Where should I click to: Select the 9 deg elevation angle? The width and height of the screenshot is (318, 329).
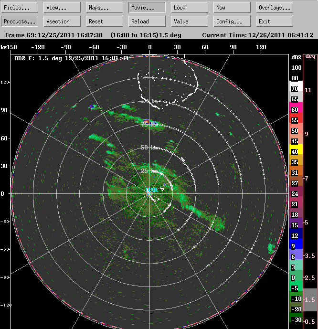(307, 134)
